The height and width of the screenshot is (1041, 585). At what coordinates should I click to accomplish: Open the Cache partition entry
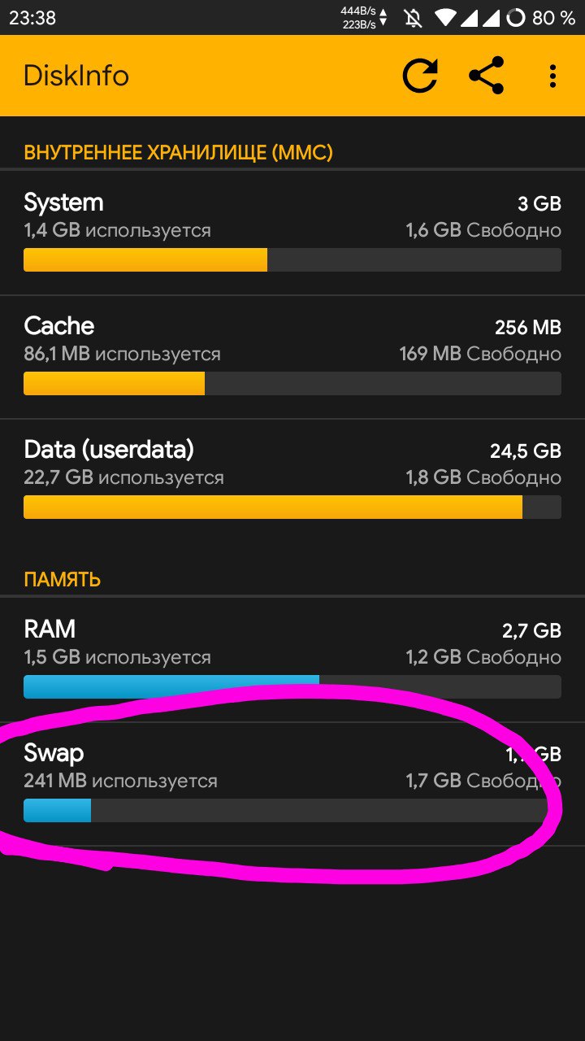[x=292, y=357]
